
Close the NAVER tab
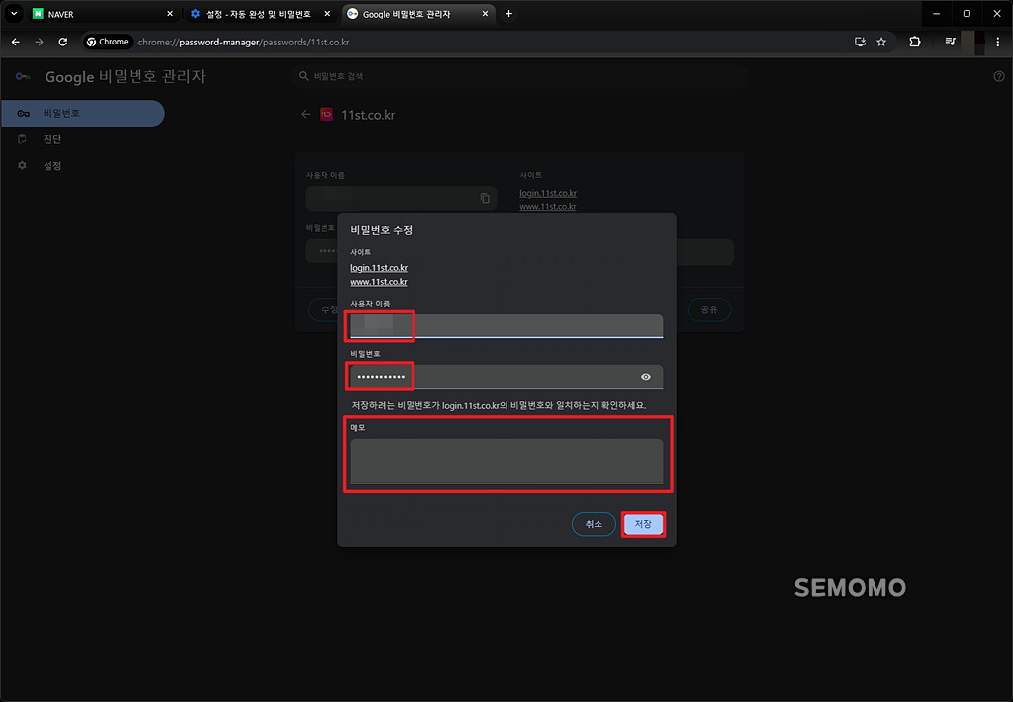(x=170, y=14)
